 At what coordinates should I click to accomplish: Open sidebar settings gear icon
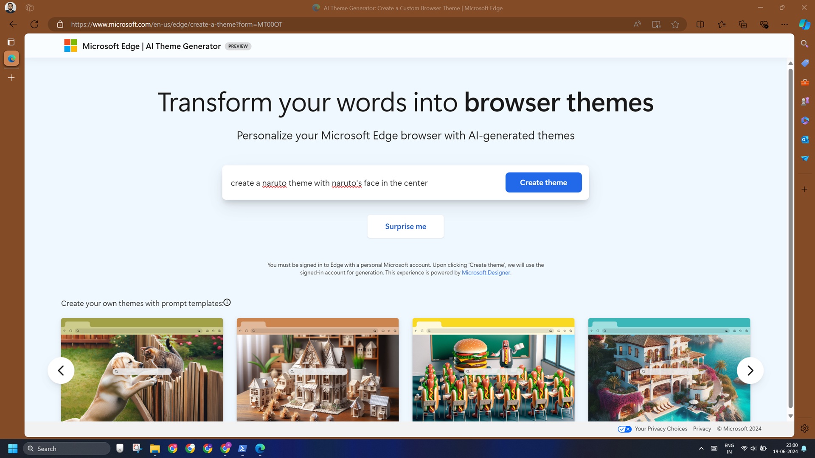pos(804,428)
